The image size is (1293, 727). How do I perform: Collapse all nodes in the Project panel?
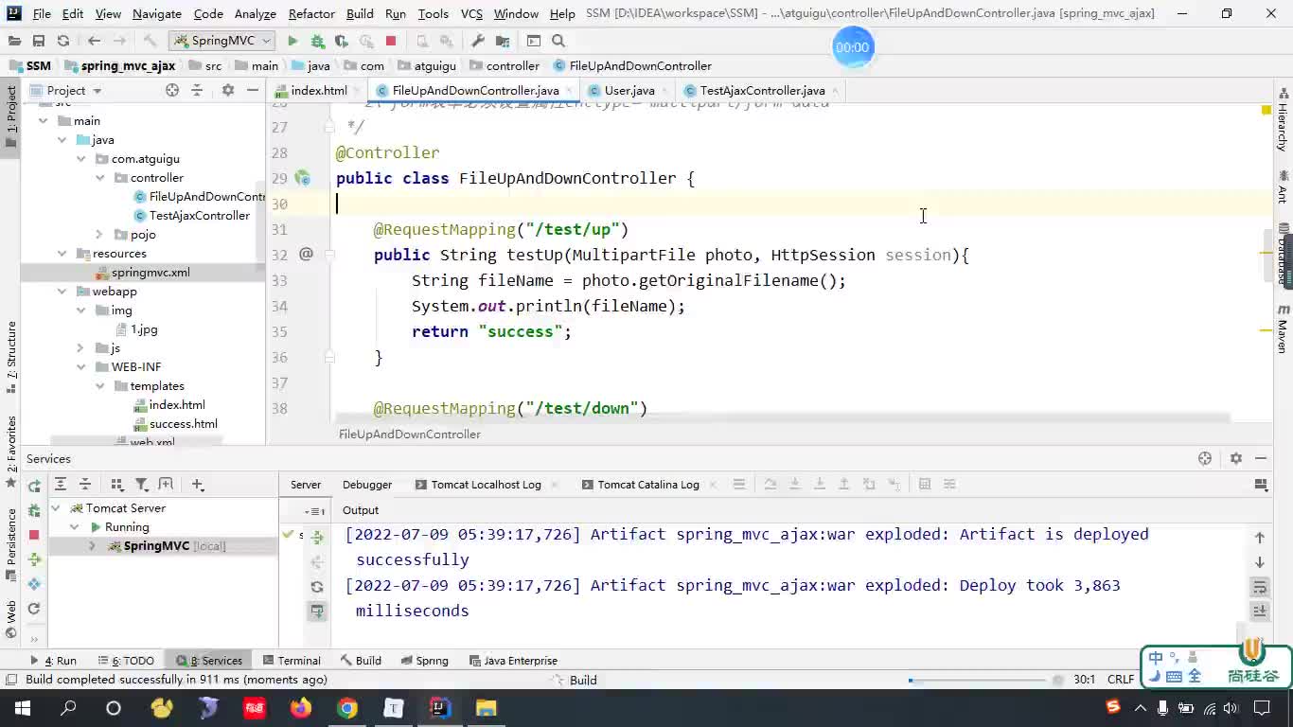pos(197,90)
